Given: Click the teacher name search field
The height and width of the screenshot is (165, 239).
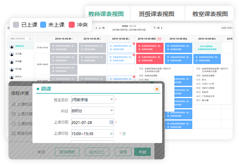Looking at the screenshot, I should point(21,39).
